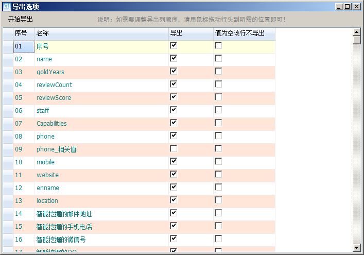This screenshot has width=364, height=255.
Task: Click the 名称 column header
Action: pos(101,33)
